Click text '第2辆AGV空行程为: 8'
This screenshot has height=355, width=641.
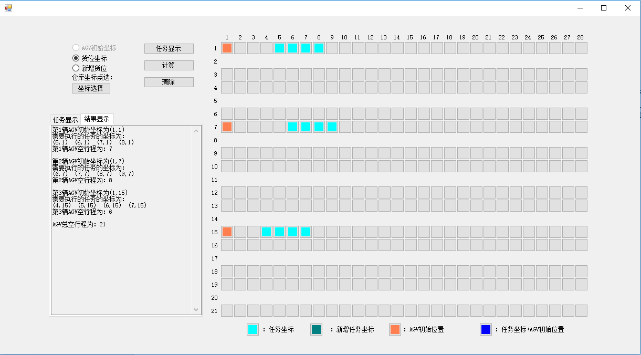click(x=82, y=180)
